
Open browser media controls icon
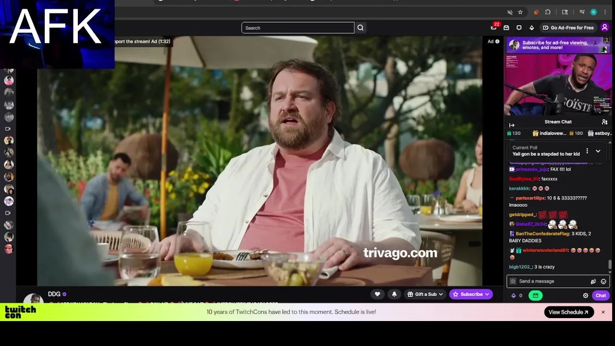pyautogui.click(x=582, y=12)
